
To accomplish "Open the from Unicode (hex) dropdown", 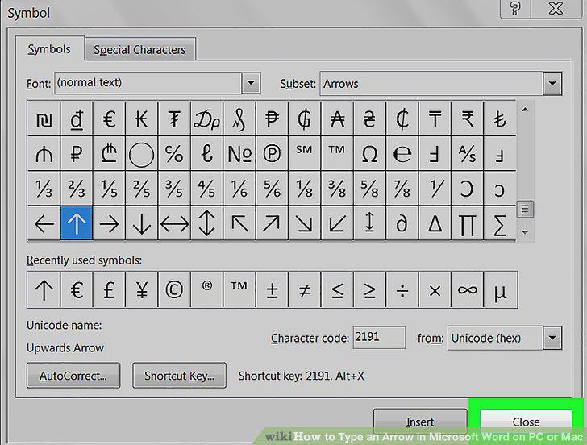I will [552, 338].
